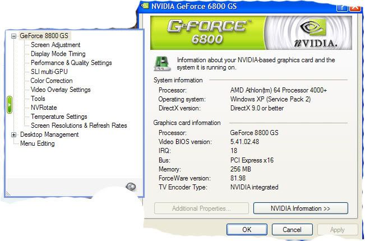Image resolution: width=365 pixels, height=241 pixels.
Task: Click the GeForce 6800 banner logo
Action: click(207, 32)
